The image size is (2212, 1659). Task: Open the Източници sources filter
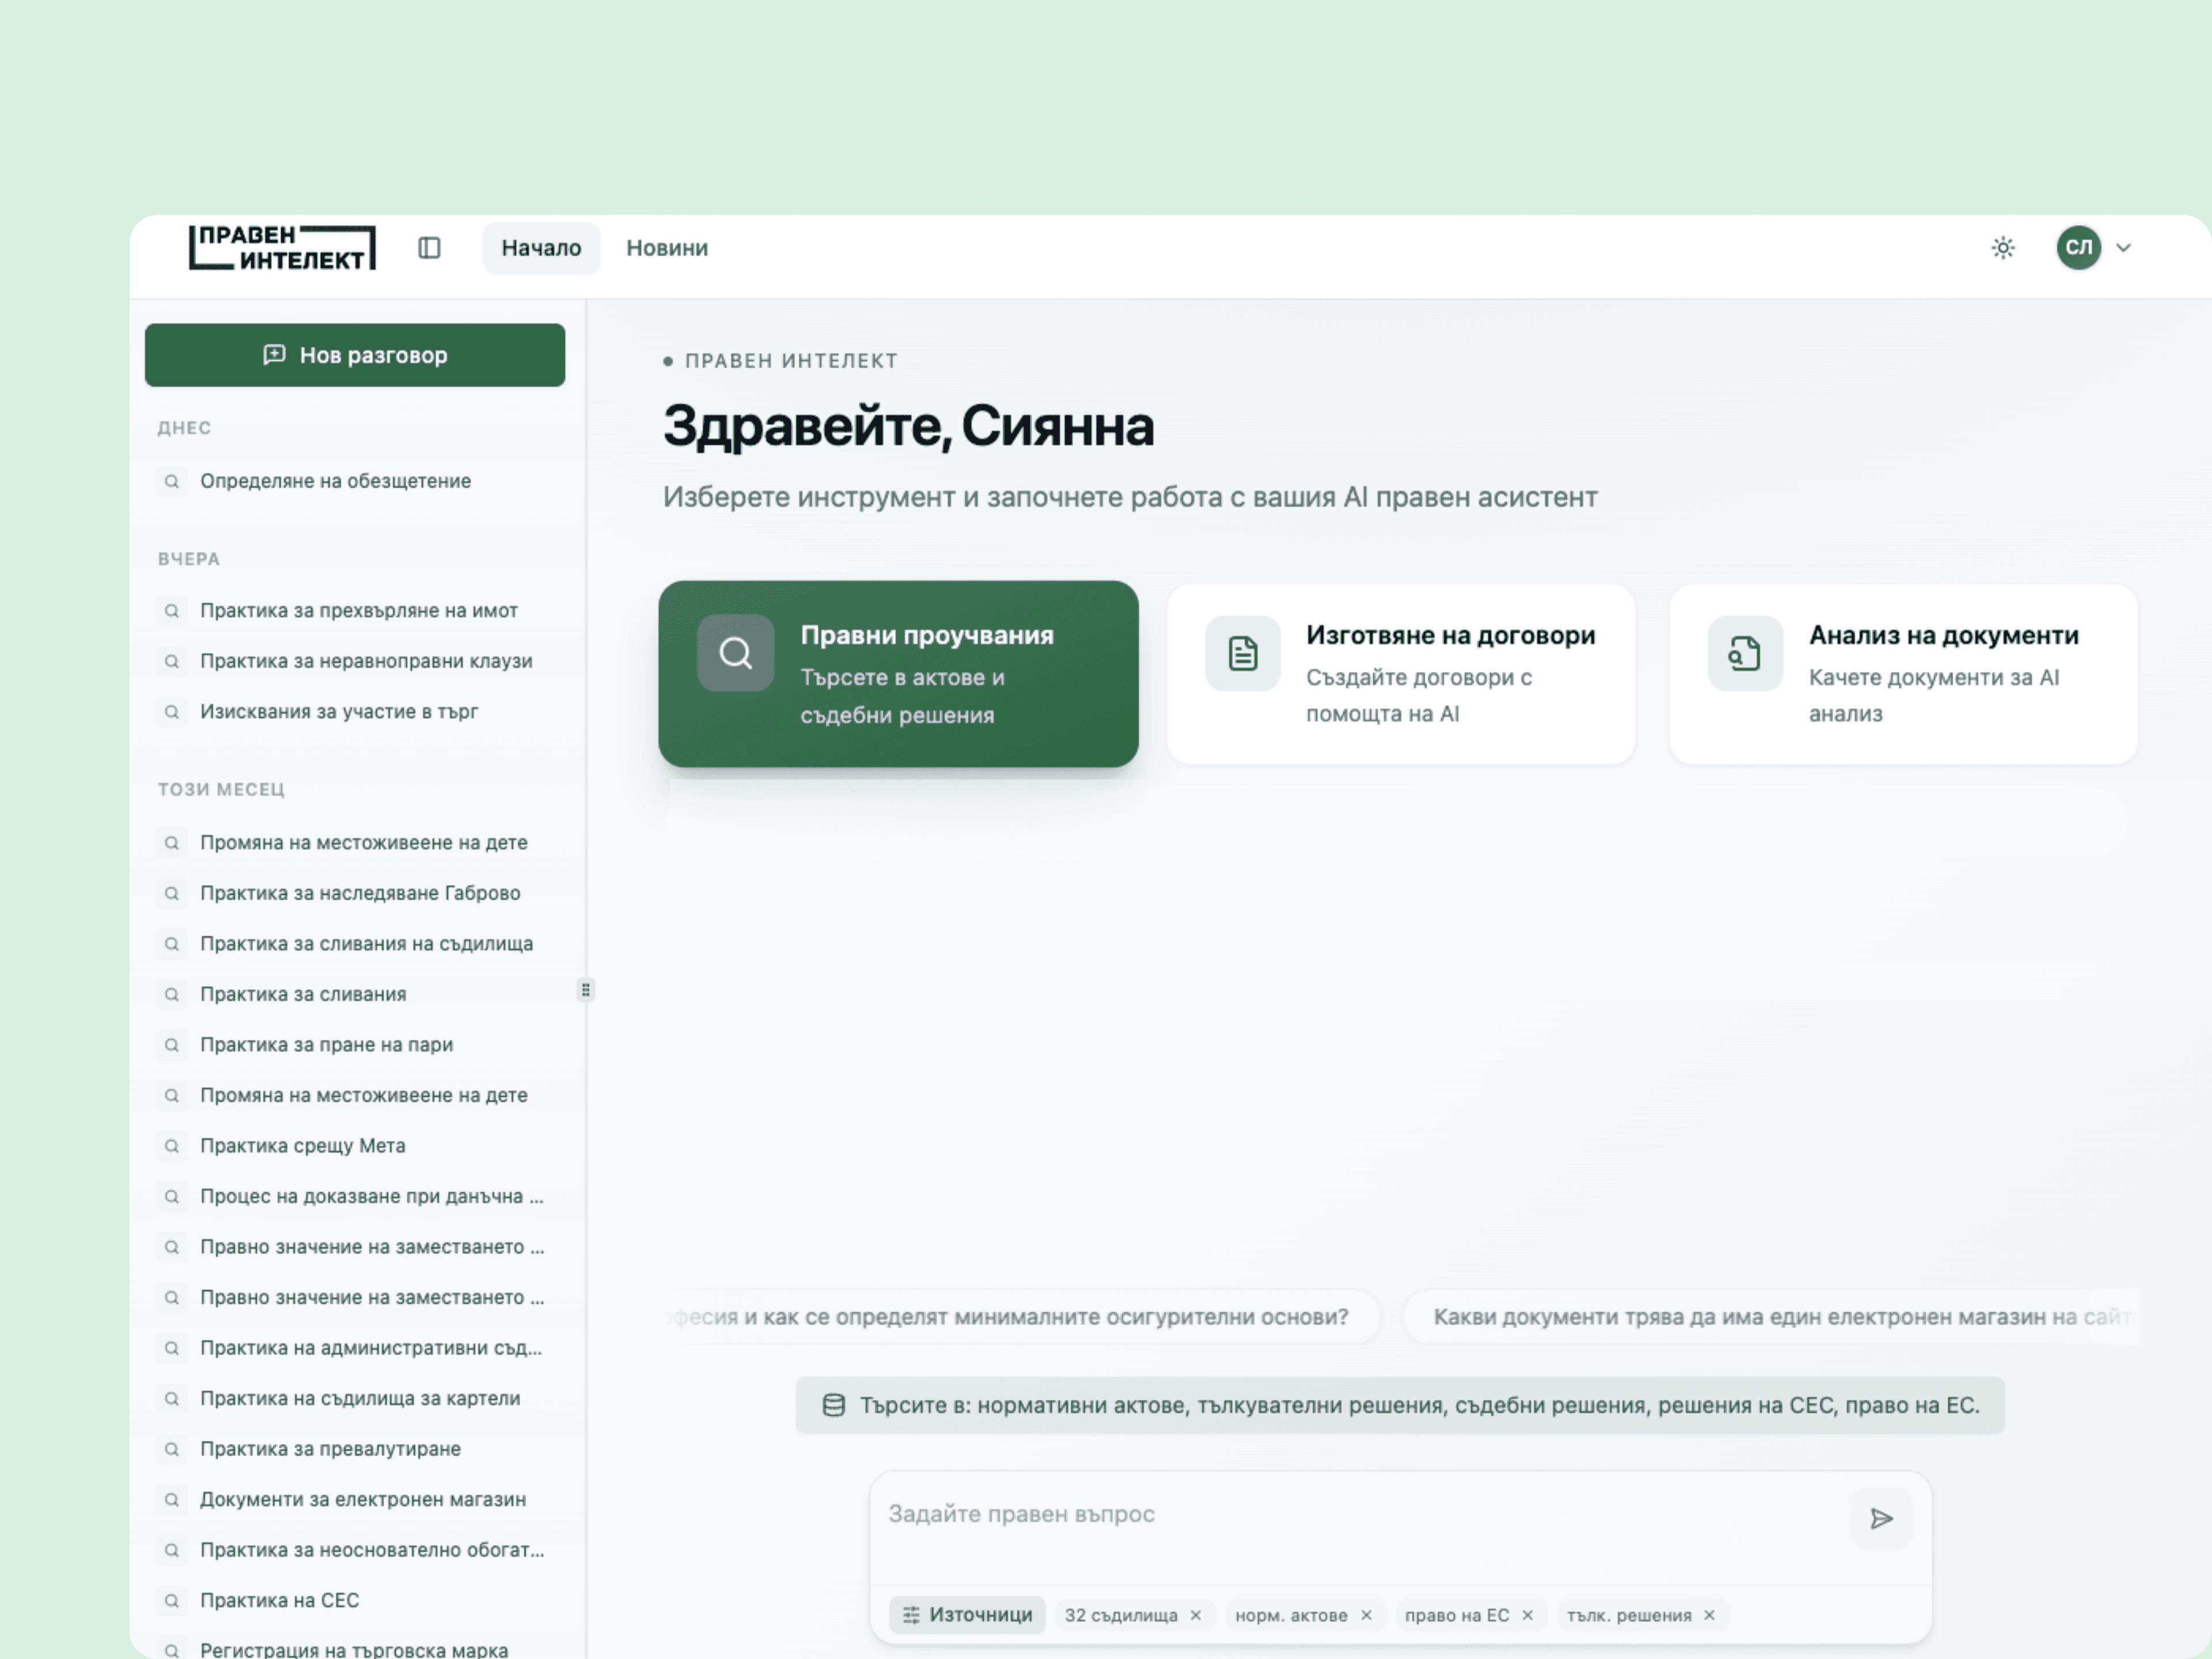coord(967,1615)
